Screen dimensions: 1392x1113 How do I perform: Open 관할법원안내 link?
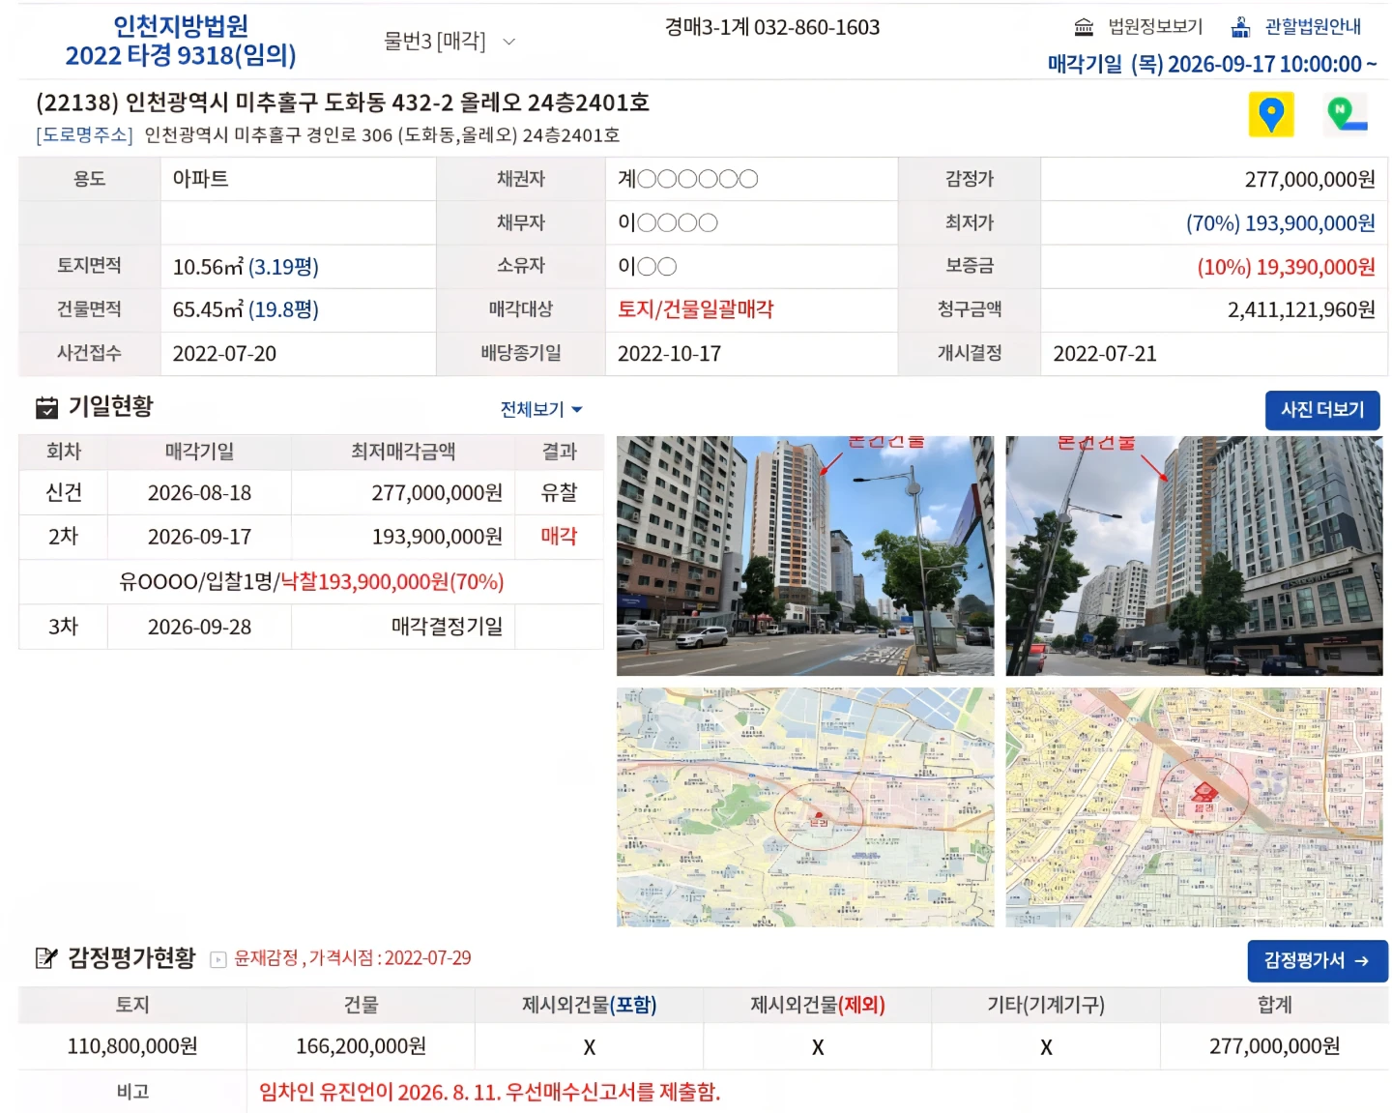coord(1313,27)
